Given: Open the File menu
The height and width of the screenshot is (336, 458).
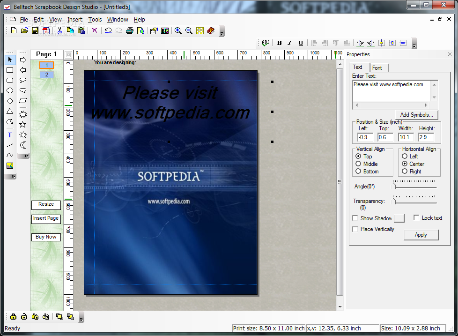Looking at the screenshot, I should (24, 20).
